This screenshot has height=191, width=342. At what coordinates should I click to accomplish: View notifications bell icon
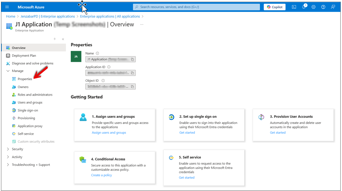[x=304, y=7]
